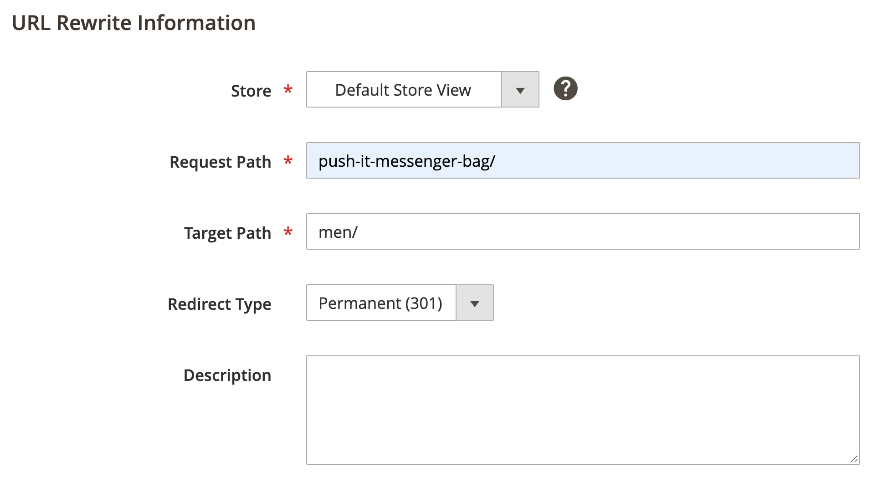Image resolution: width=893 pixels, height=503 pixels.
Task: Click the Description label
Action: (227, 375)
